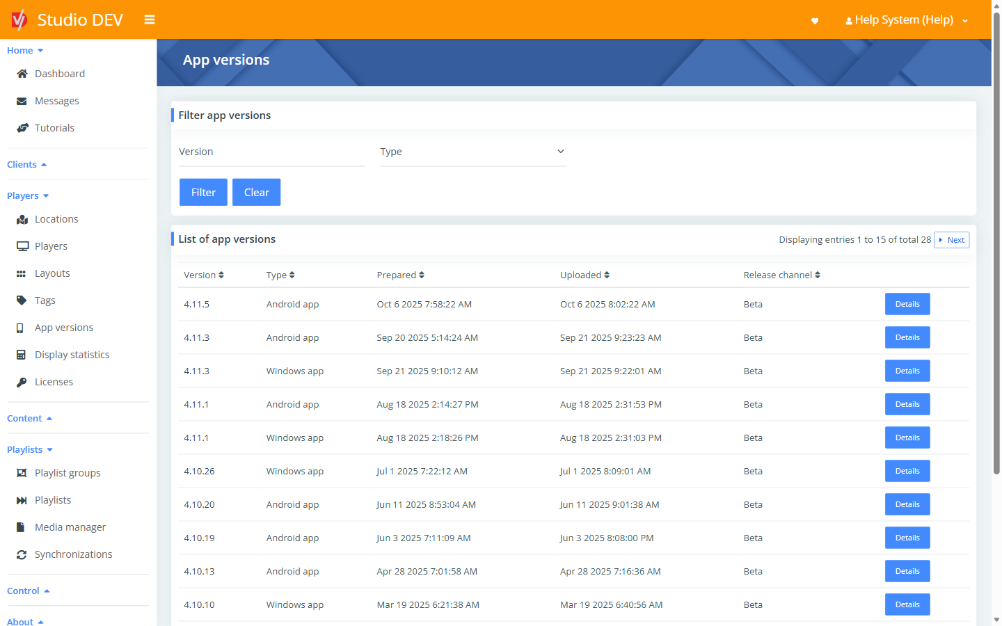Click 'Displaying entries 1 to 15' text
This screenshot has height=626, width=1002.
832,239
